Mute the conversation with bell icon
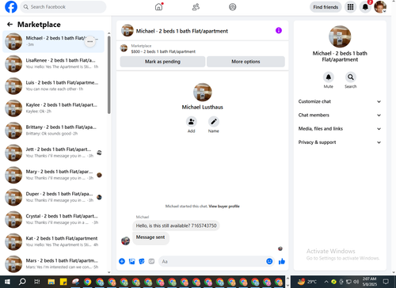Viewport: 396px width, 288px height. (329, 77)
